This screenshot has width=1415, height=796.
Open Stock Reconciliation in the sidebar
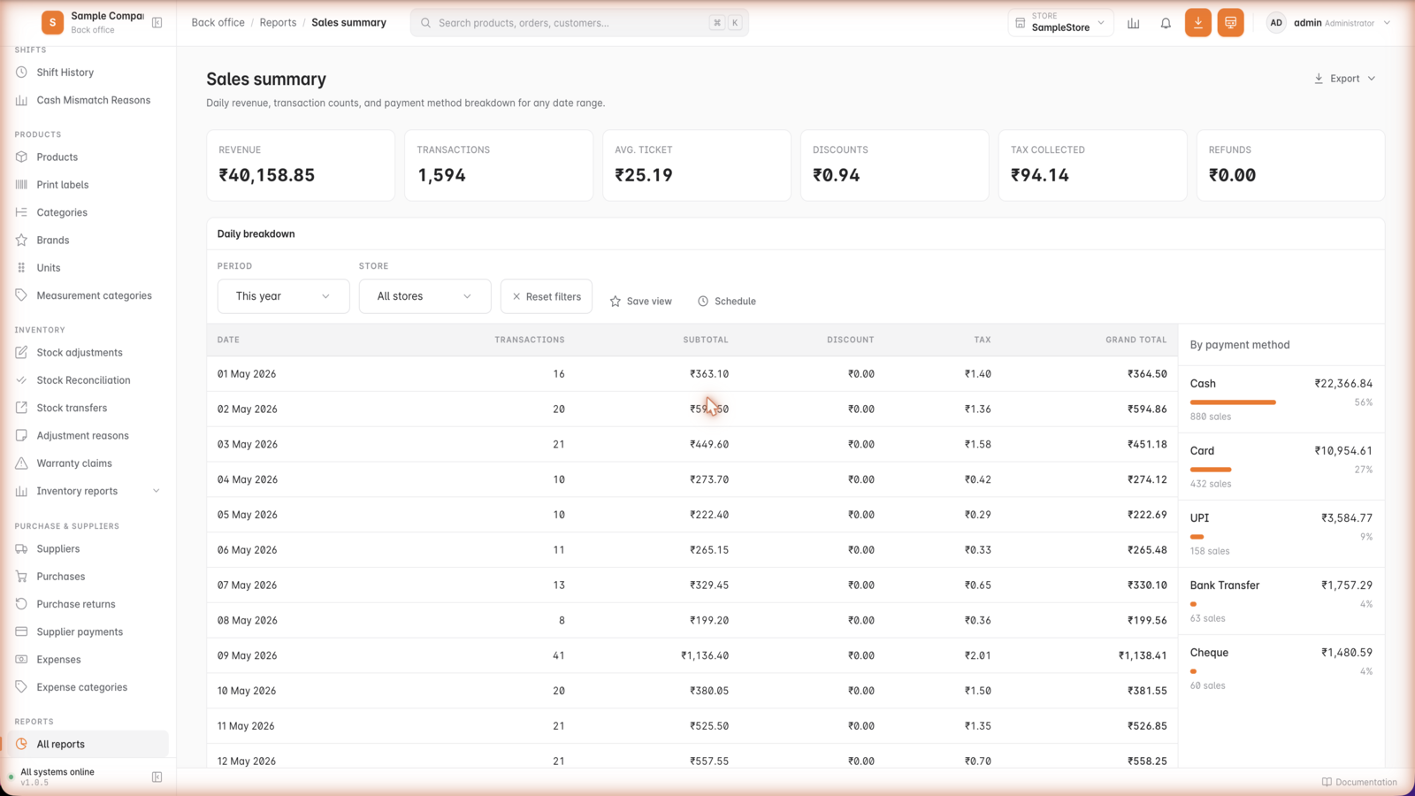pos(83,380)
